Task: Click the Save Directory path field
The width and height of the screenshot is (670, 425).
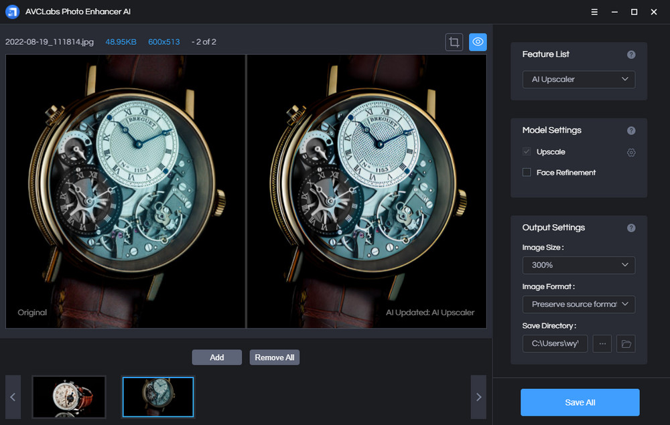Action: tap(555, 343)
